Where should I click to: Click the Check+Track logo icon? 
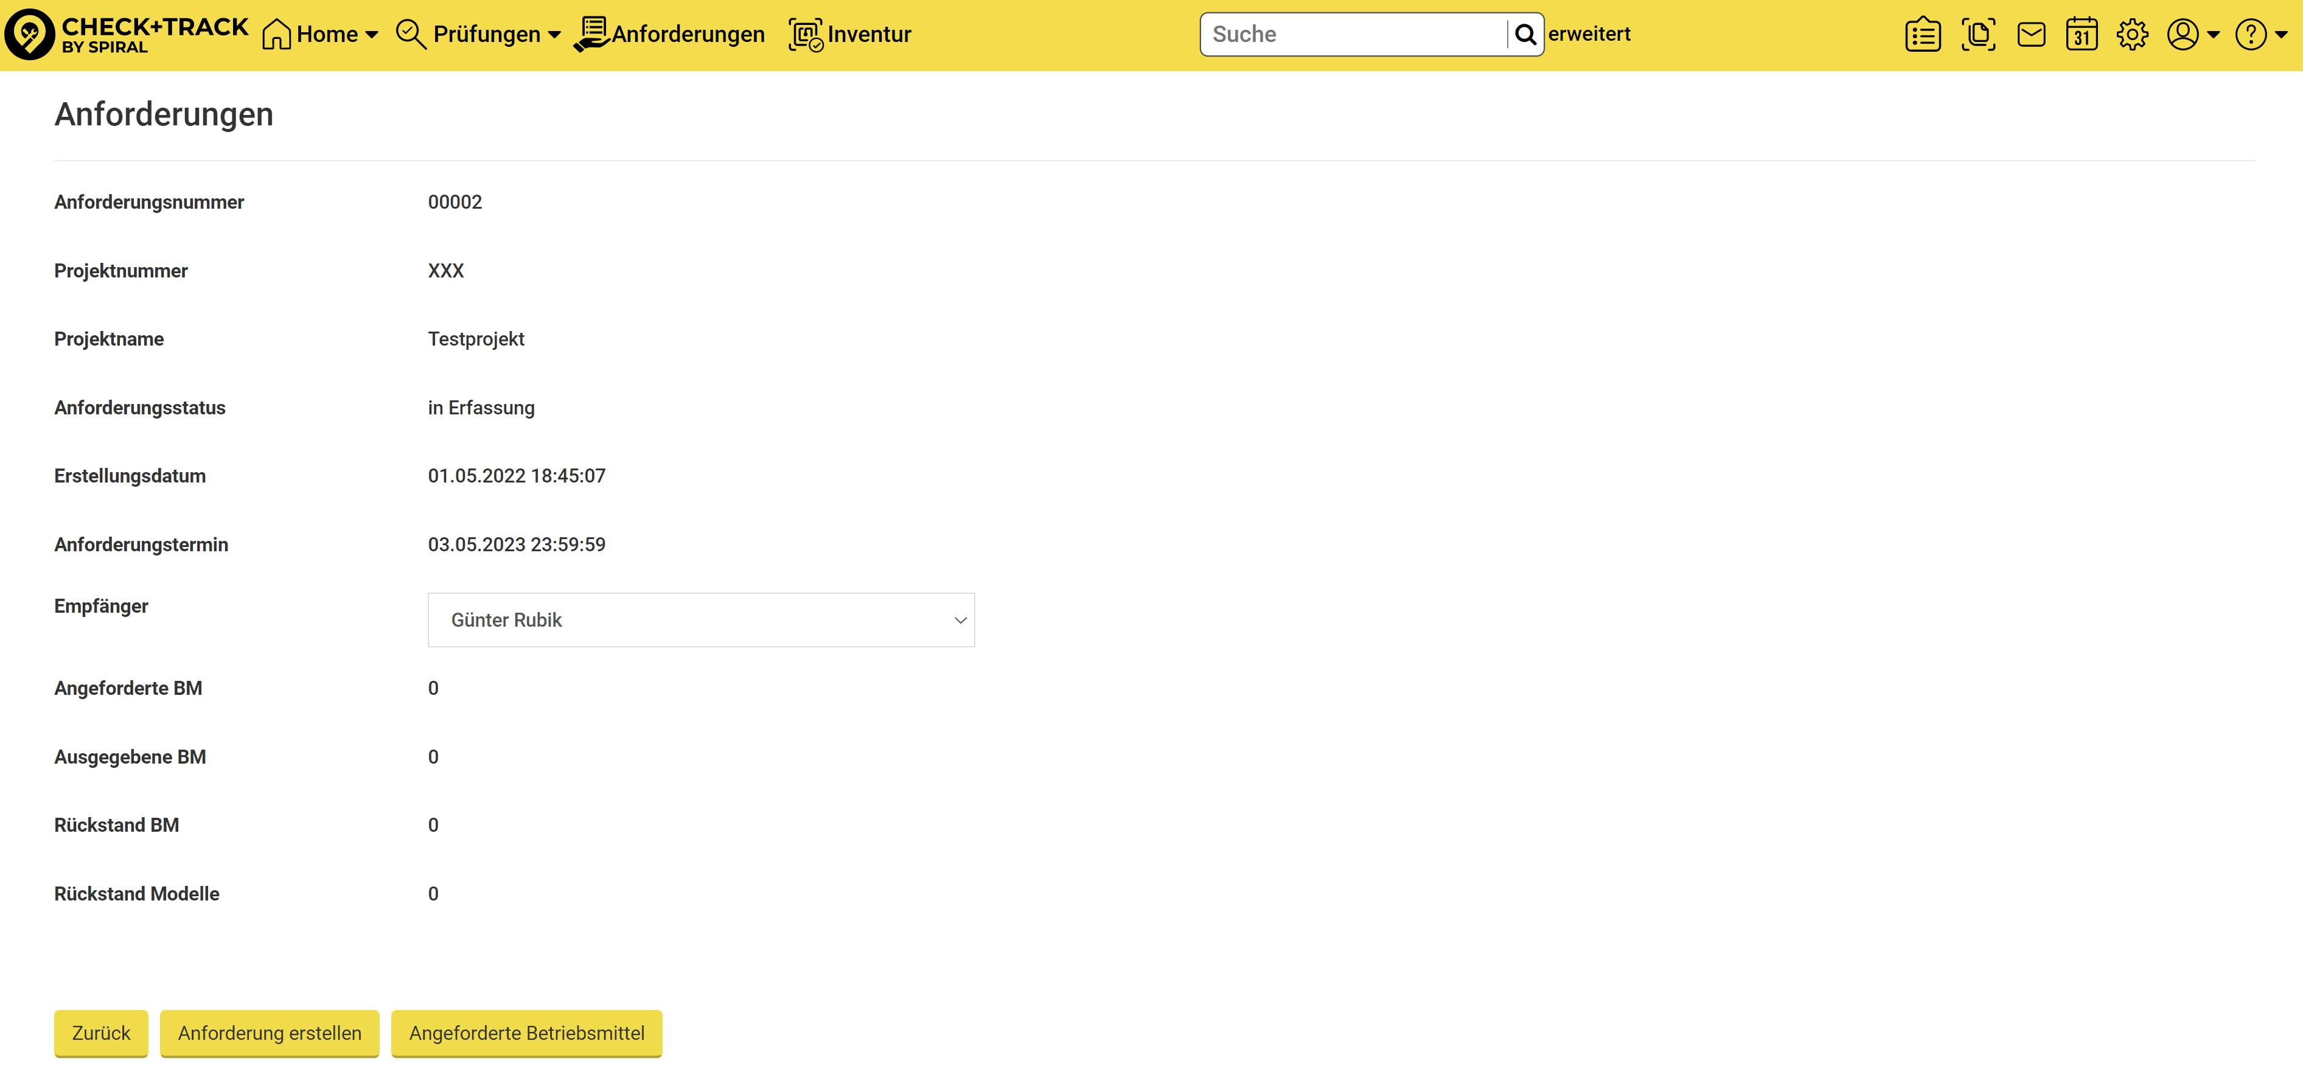click(x=29, y=34)
